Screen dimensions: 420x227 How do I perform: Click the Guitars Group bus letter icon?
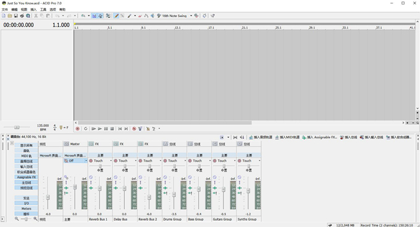[215, 144]
